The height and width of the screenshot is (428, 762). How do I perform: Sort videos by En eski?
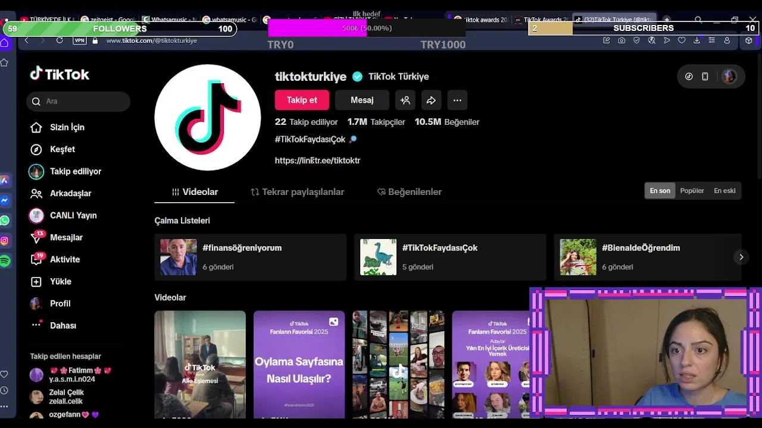724,191
